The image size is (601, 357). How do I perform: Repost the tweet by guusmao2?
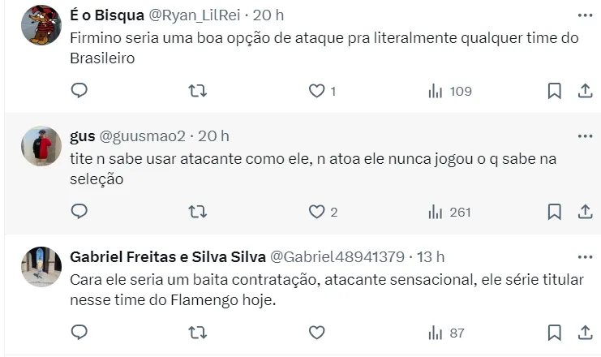click(x=197, y=212)
